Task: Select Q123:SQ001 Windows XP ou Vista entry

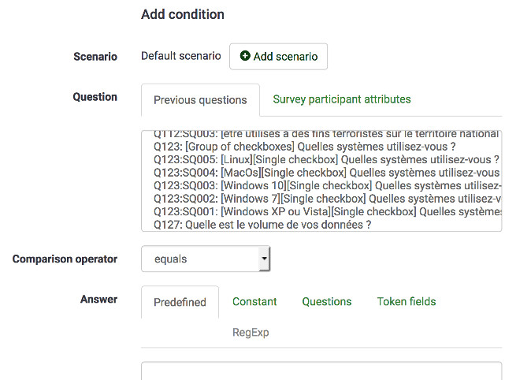Action: (323, 212)
